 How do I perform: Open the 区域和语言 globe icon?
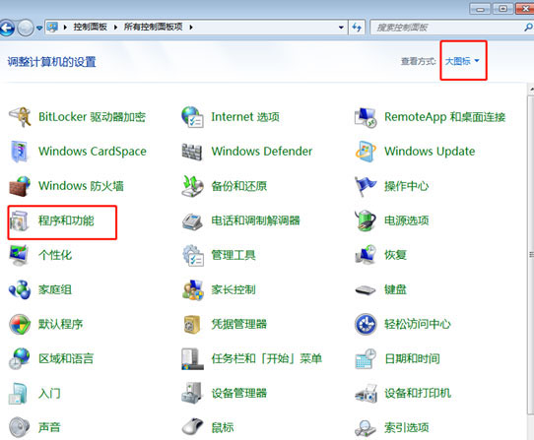click(20, 358)
